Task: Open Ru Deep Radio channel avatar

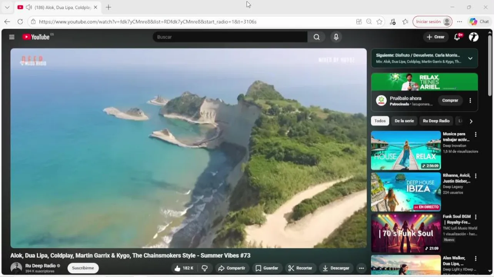Action: (16, 268)
